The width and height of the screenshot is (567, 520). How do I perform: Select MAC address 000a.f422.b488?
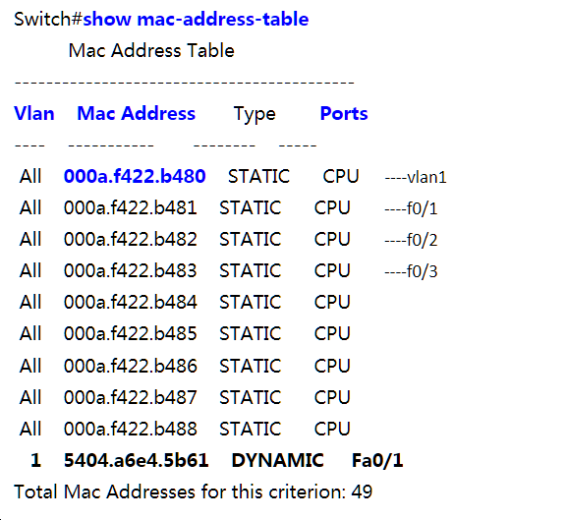[x=130, y=429]
